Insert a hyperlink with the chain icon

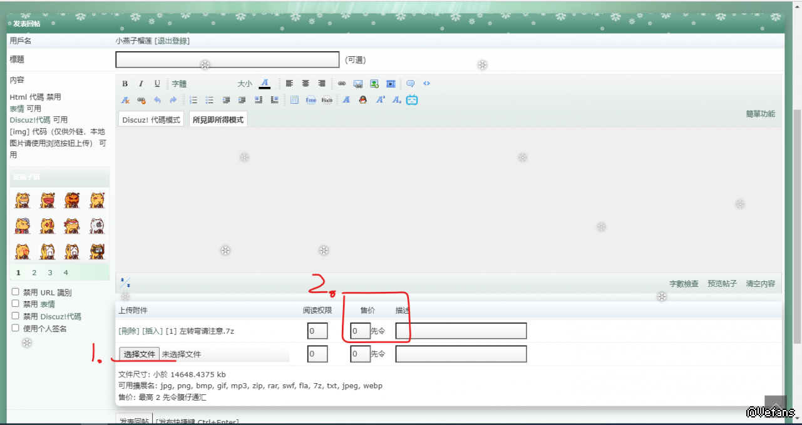click(342, 84)
